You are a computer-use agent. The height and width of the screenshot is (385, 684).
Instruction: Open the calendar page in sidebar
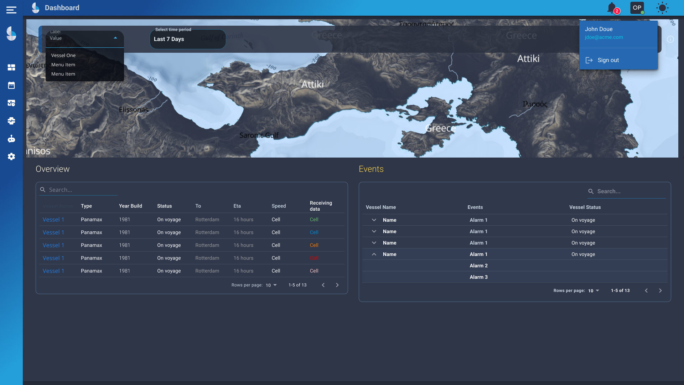pos(11,85)
